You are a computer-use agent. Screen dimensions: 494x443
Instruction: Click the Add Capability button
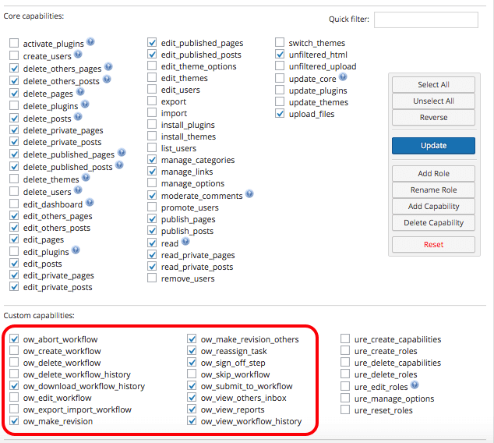(x=433, y=206)
